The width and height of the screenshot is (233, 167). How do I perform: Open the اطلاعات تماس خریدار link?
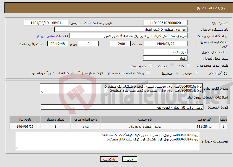(52, 36)
